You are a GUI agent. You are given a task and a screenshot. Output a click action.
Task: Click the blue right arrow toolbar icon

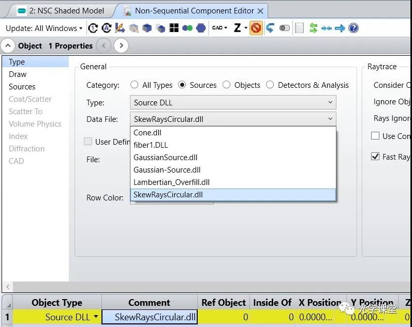click(340, 28)
